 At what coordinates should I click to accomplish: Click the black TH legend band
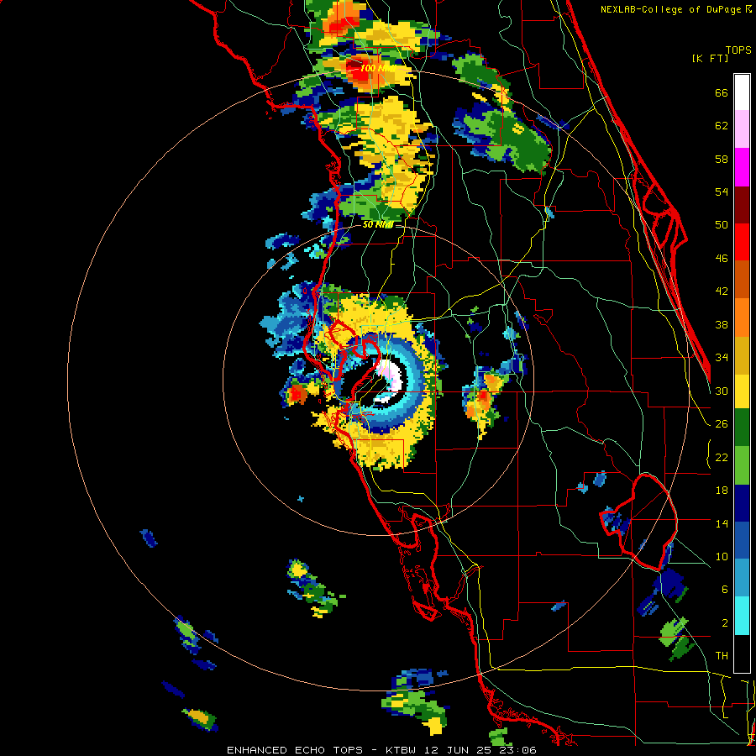pyautogui.click(x=742, y=654)
